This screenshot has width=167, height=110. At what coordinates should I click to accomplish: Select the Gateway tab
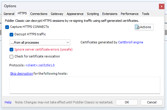(x=57, y=14)
